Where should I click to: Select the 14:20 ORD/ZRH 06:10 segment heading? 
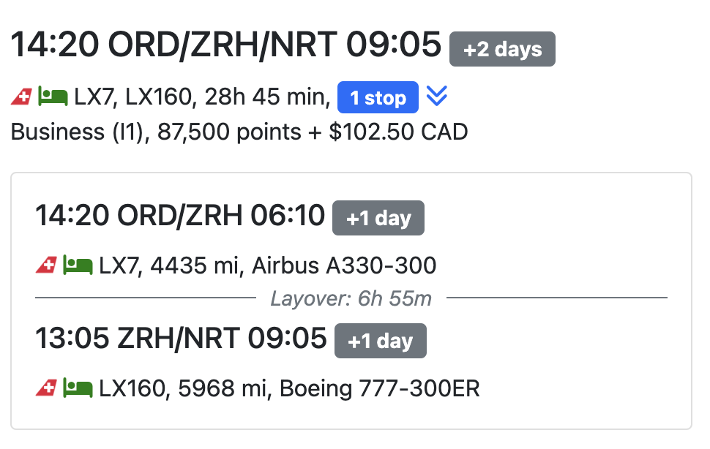180,216
